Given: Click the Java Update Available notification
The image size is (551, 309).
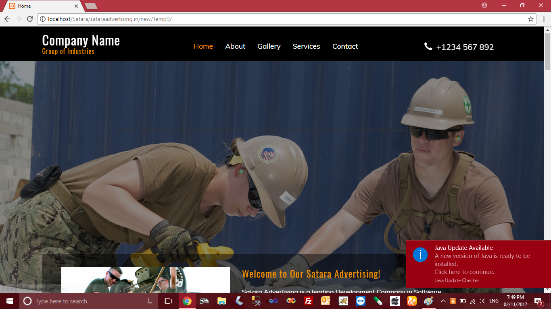Looking at the screenshot, I should point(478,264).
